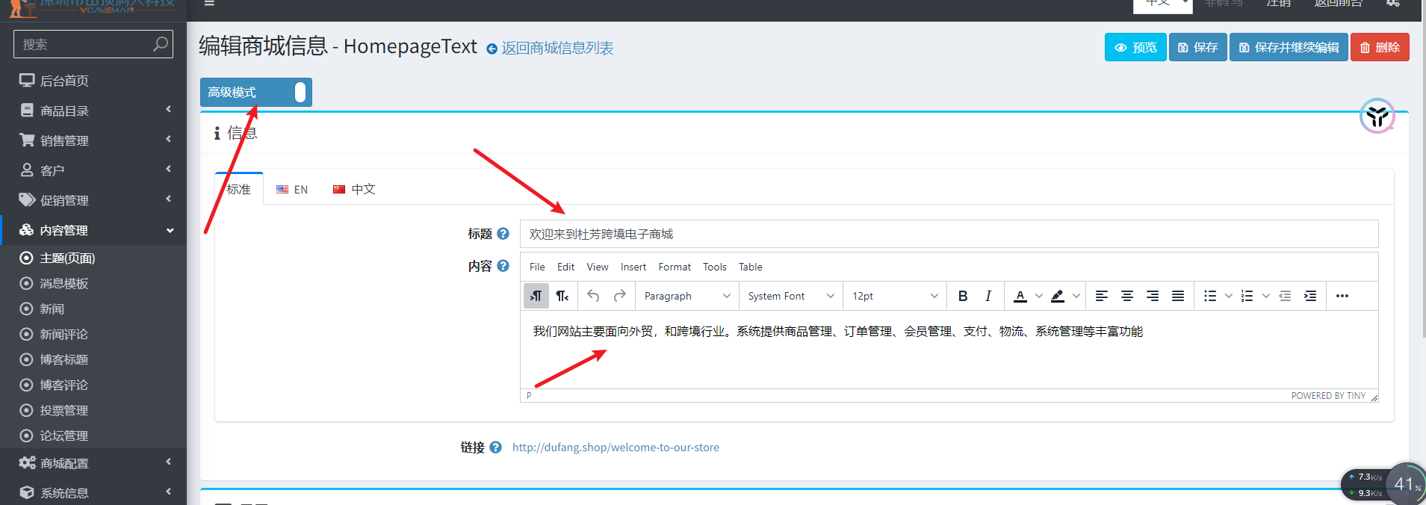Open the dufang.shop welcome-to-our-store link
Screen dimensions: 1426x505
pos(616,447)
